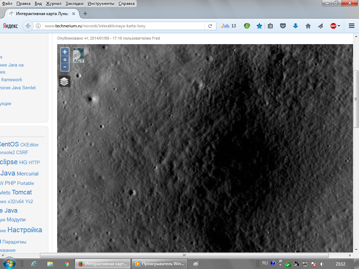Launch Internet Explorer from taskbar

[x=34, y=264]
